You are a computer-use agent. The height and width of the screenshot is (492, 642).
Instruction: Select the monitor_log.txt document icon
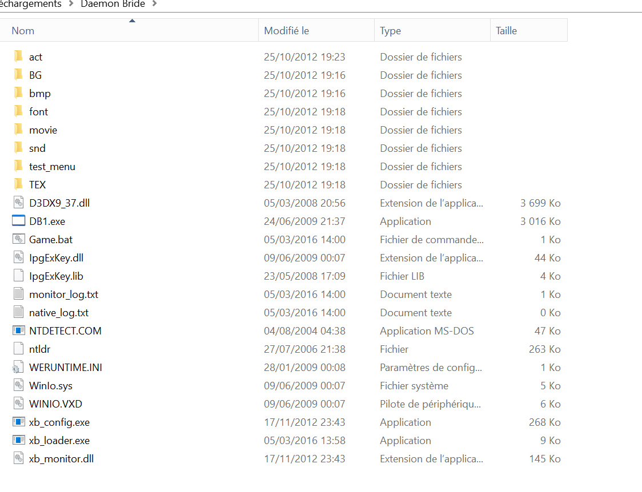coord(19,295)
